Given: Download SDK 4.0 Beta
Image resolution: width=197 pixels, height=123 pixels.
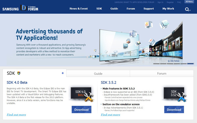Looking at the screenshot, I should [81, 110].
